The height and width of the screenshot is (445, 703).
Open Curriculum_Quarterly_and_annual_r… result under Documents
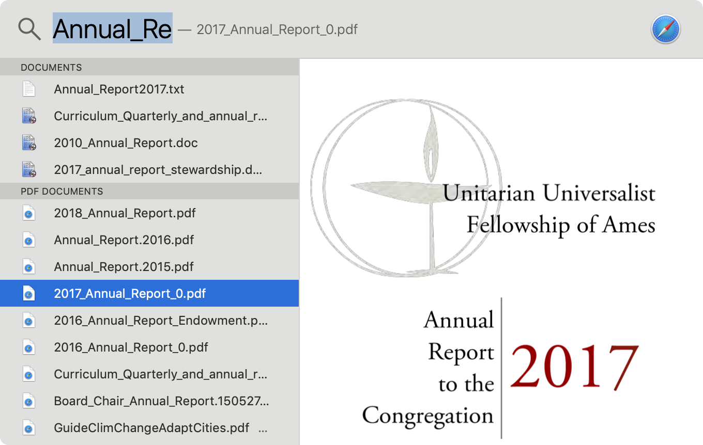click(x=149, y=116)
